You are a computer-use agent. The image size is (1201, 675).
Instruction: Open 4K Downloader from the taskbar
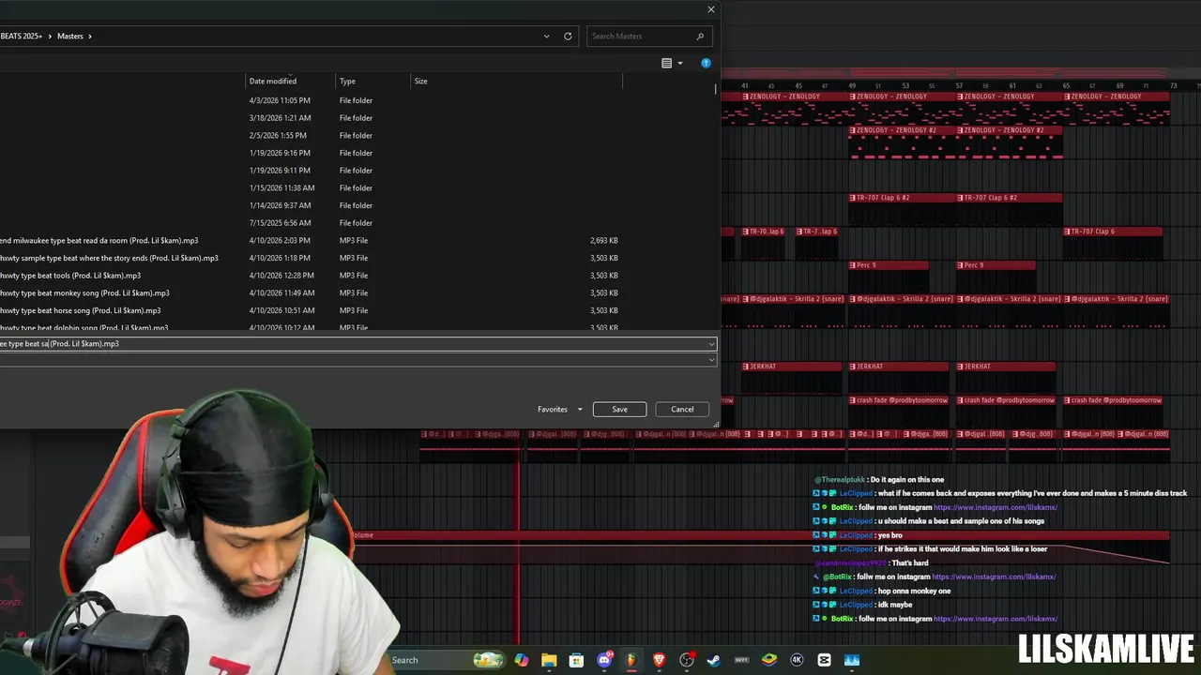(x=797, y=660)
